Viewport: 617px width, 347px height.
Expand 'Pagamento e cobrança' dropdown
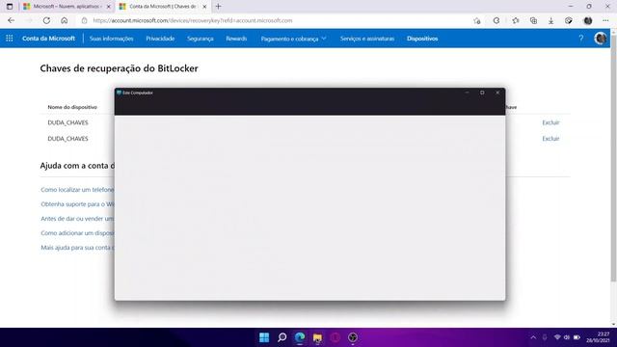click(293, 39)
